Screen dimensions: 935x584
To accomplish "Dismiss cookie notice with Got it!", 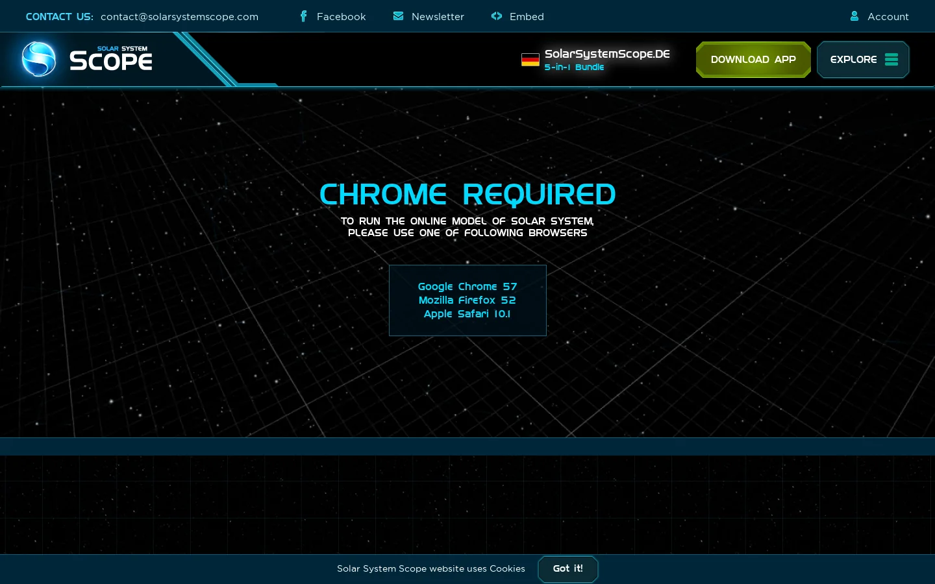I will (568, 569).
